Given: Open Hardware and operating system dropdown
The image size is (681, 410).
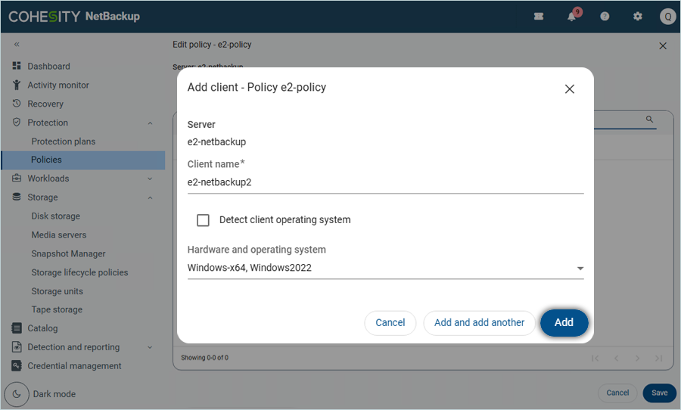Looking at the screenshot, I should point(580,269).
